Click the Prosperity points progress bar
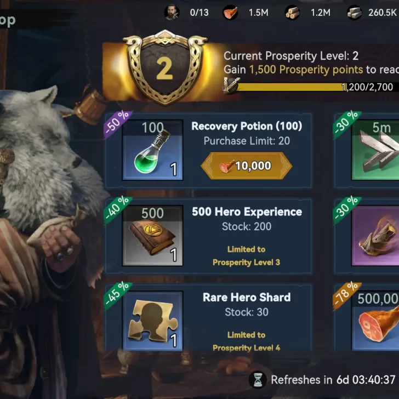Image resolution: width=399 pixels, height=399 pixels. [x=316, y=87]
